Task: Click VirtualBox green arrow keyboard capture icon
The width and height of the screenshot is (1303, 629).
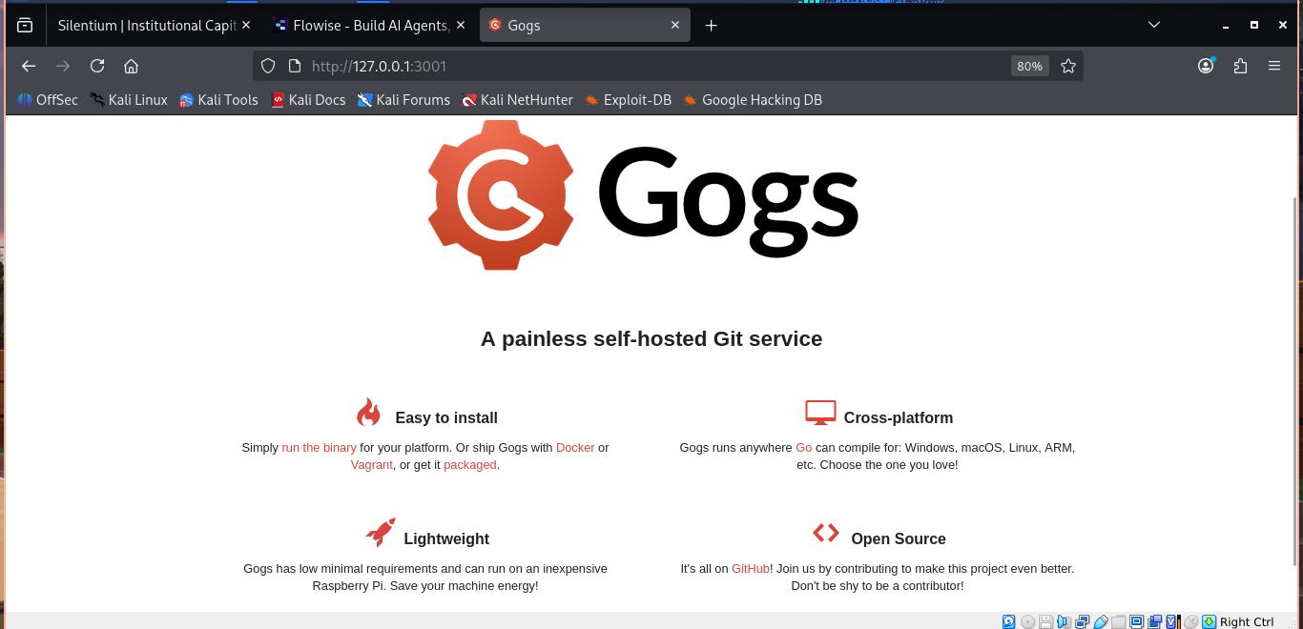Action: 1209,621
